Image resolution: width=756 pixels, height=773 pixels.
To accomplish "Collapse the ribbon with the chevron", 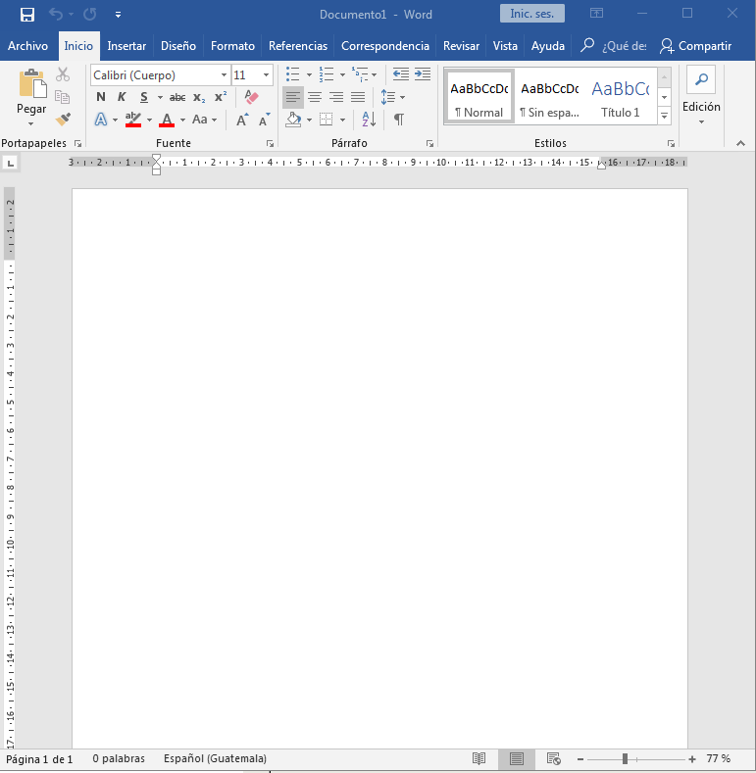I will [x=740, y=143].
